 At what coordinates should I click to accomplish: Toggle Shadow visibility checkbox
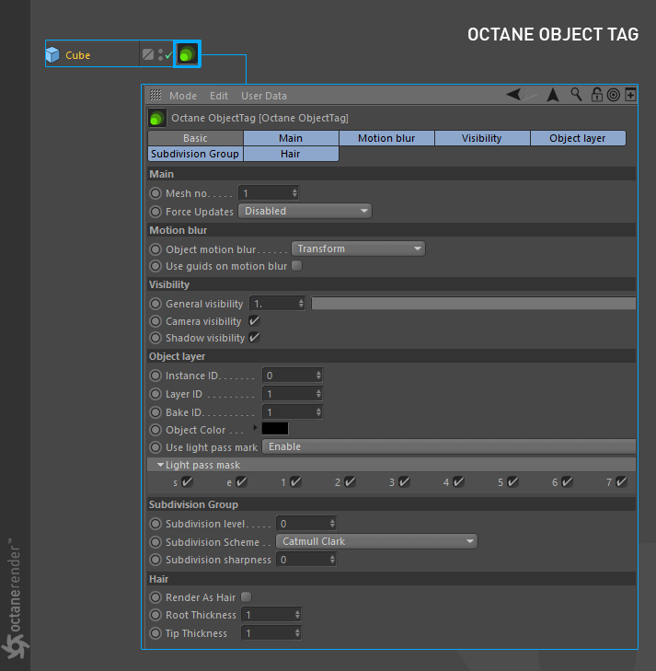point(254,337)
